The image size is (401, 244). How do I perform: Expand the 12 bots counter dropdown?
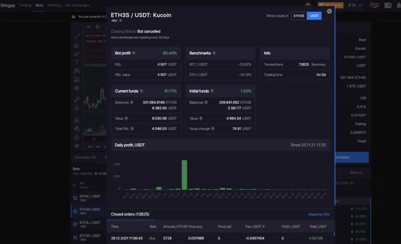click(355, 5)
